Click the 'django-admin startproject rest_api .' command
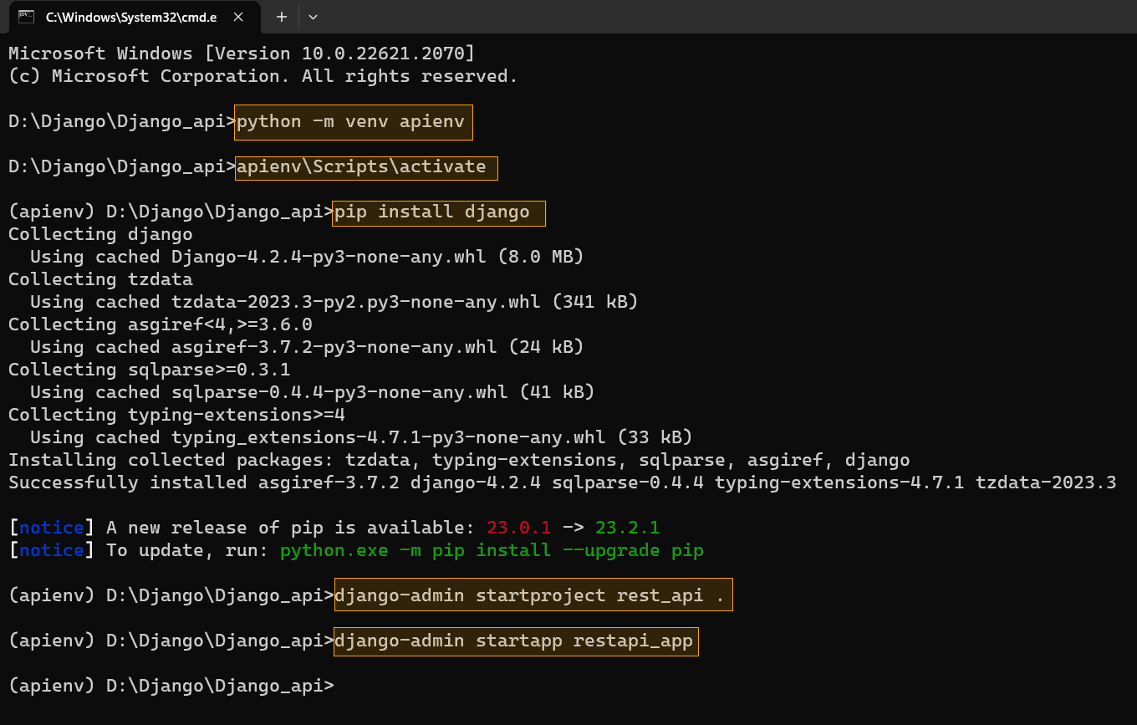The image size is (1137, 725). click(530, 595)
